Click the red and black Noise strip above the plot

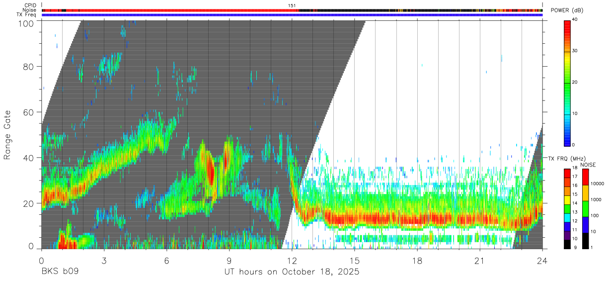coord(292,10)
